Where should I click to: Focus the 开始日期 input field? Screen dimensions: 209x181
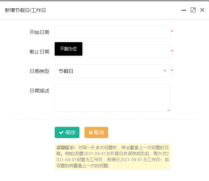pyautogui.click(x=112, y=32)
